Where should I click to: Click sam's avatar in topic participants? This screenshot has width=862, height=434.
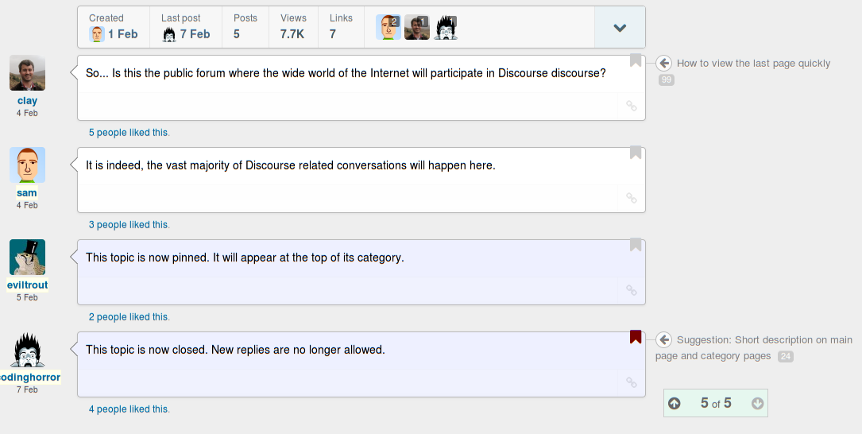click(388, 27)
